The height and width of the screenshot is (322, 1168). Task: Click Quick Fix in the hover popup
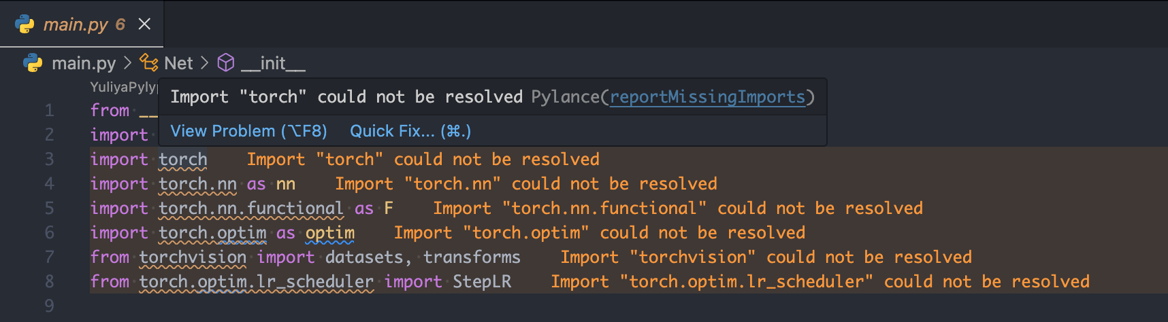coord(410,131)
